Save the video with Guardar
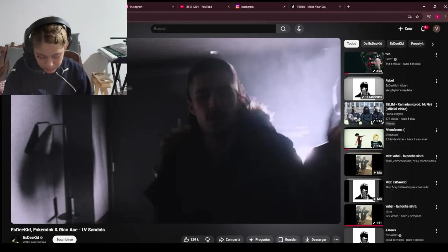Screen dimensions: 448x252 tap(287, 239)
